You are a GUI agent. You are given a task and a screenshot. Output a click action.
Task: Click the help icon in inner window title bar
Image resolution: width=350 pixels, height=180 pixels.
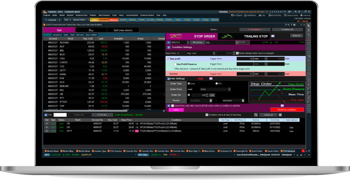coord(294,25)
